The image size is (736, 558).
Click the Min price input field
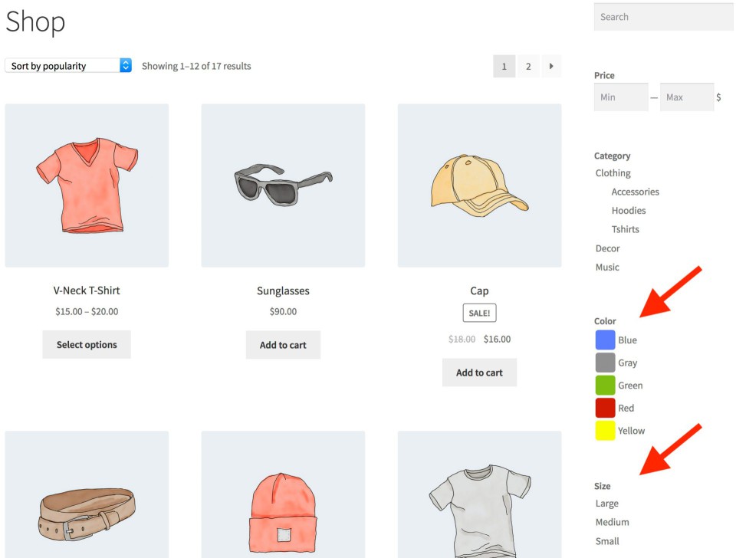[620, 97]
